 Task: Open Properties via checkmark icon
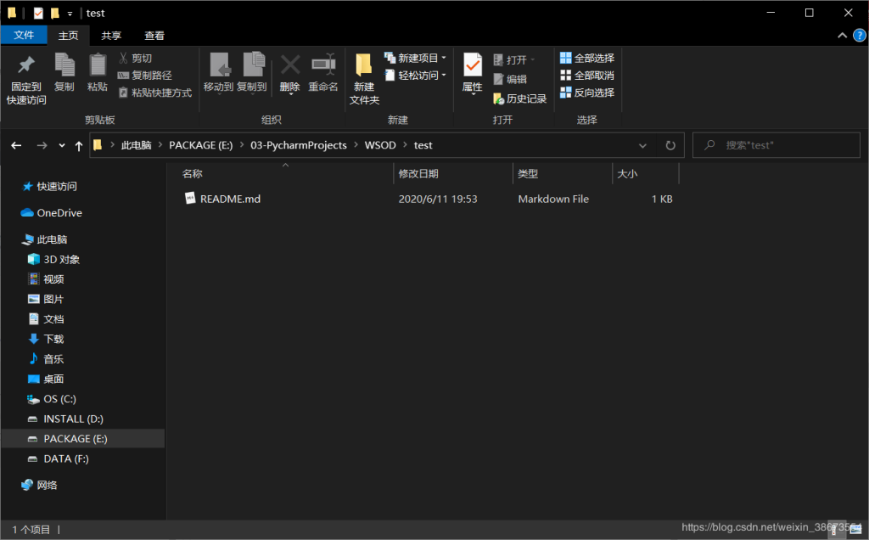click(x=472, y=66)
